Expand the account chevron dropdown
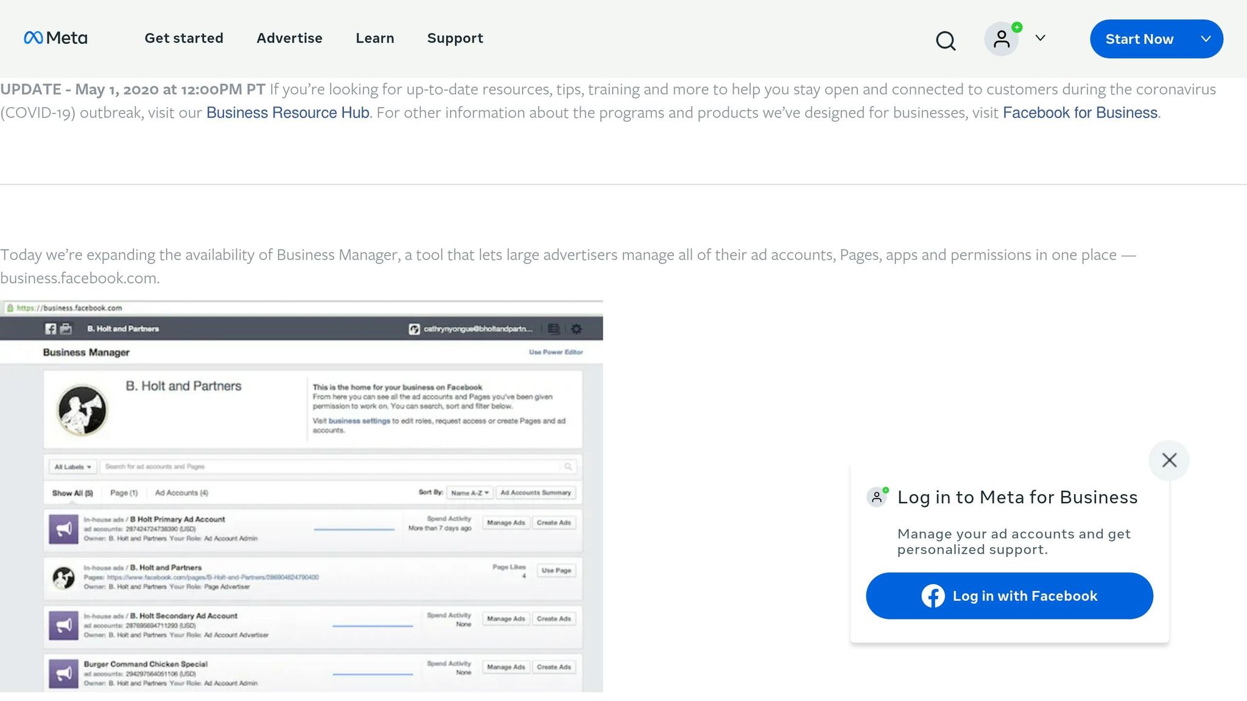Viewport: 1247px width, 701px height. click(x=1041, y=38)
